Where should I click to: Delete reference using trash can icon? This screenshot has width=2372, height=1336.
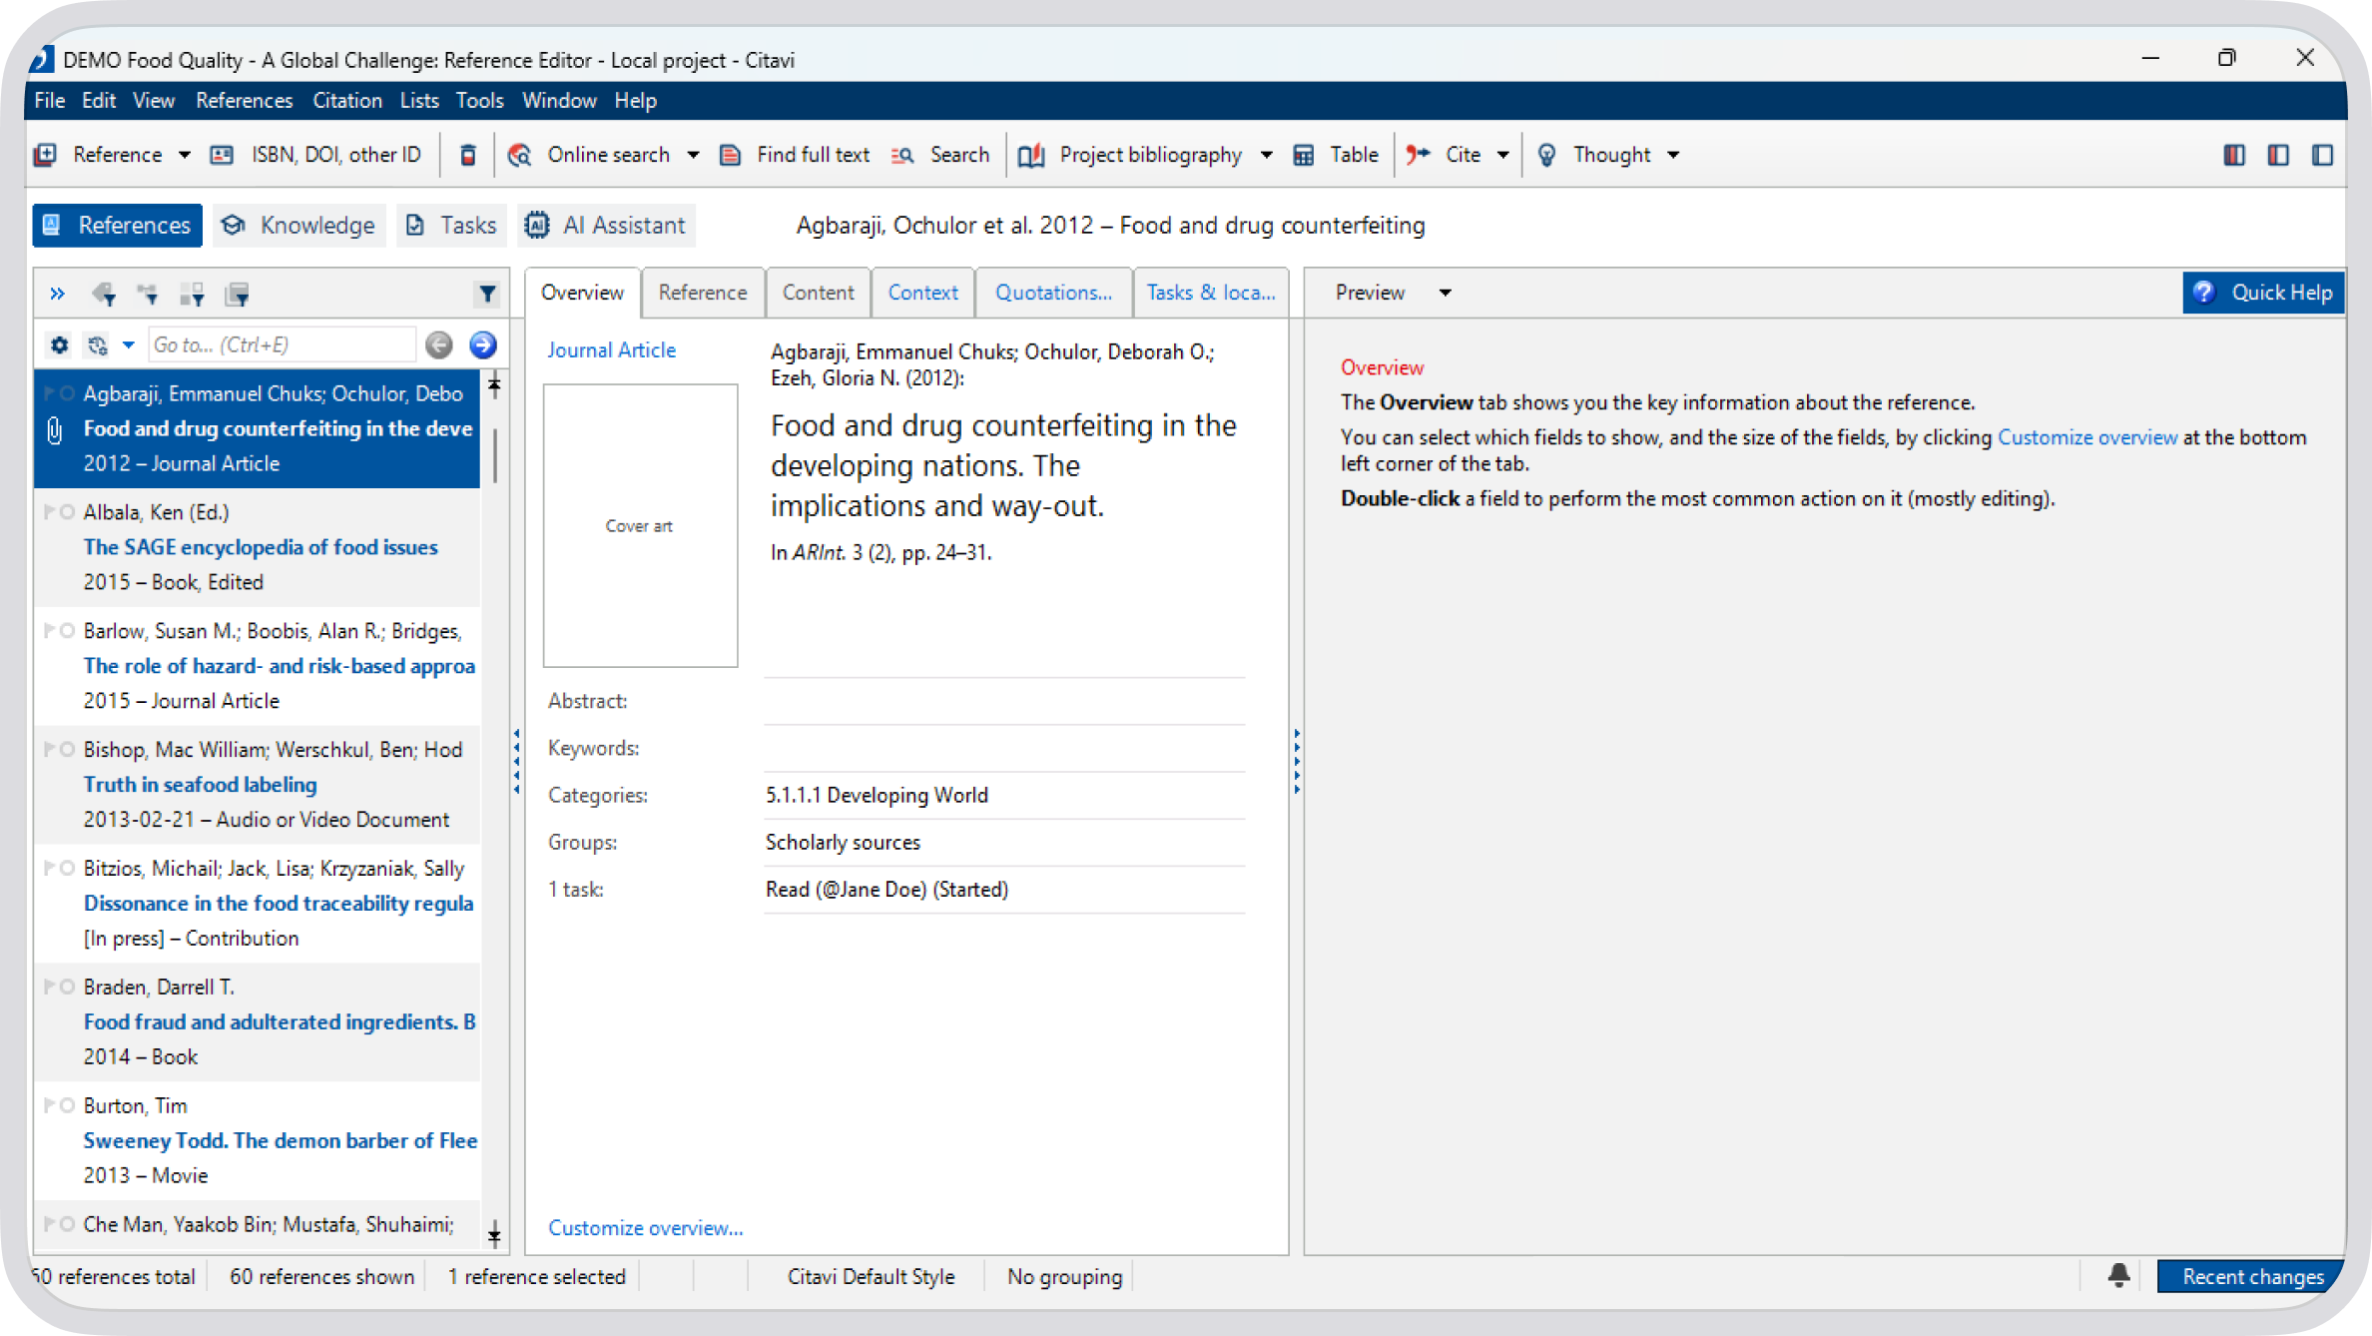coord(467,155)
